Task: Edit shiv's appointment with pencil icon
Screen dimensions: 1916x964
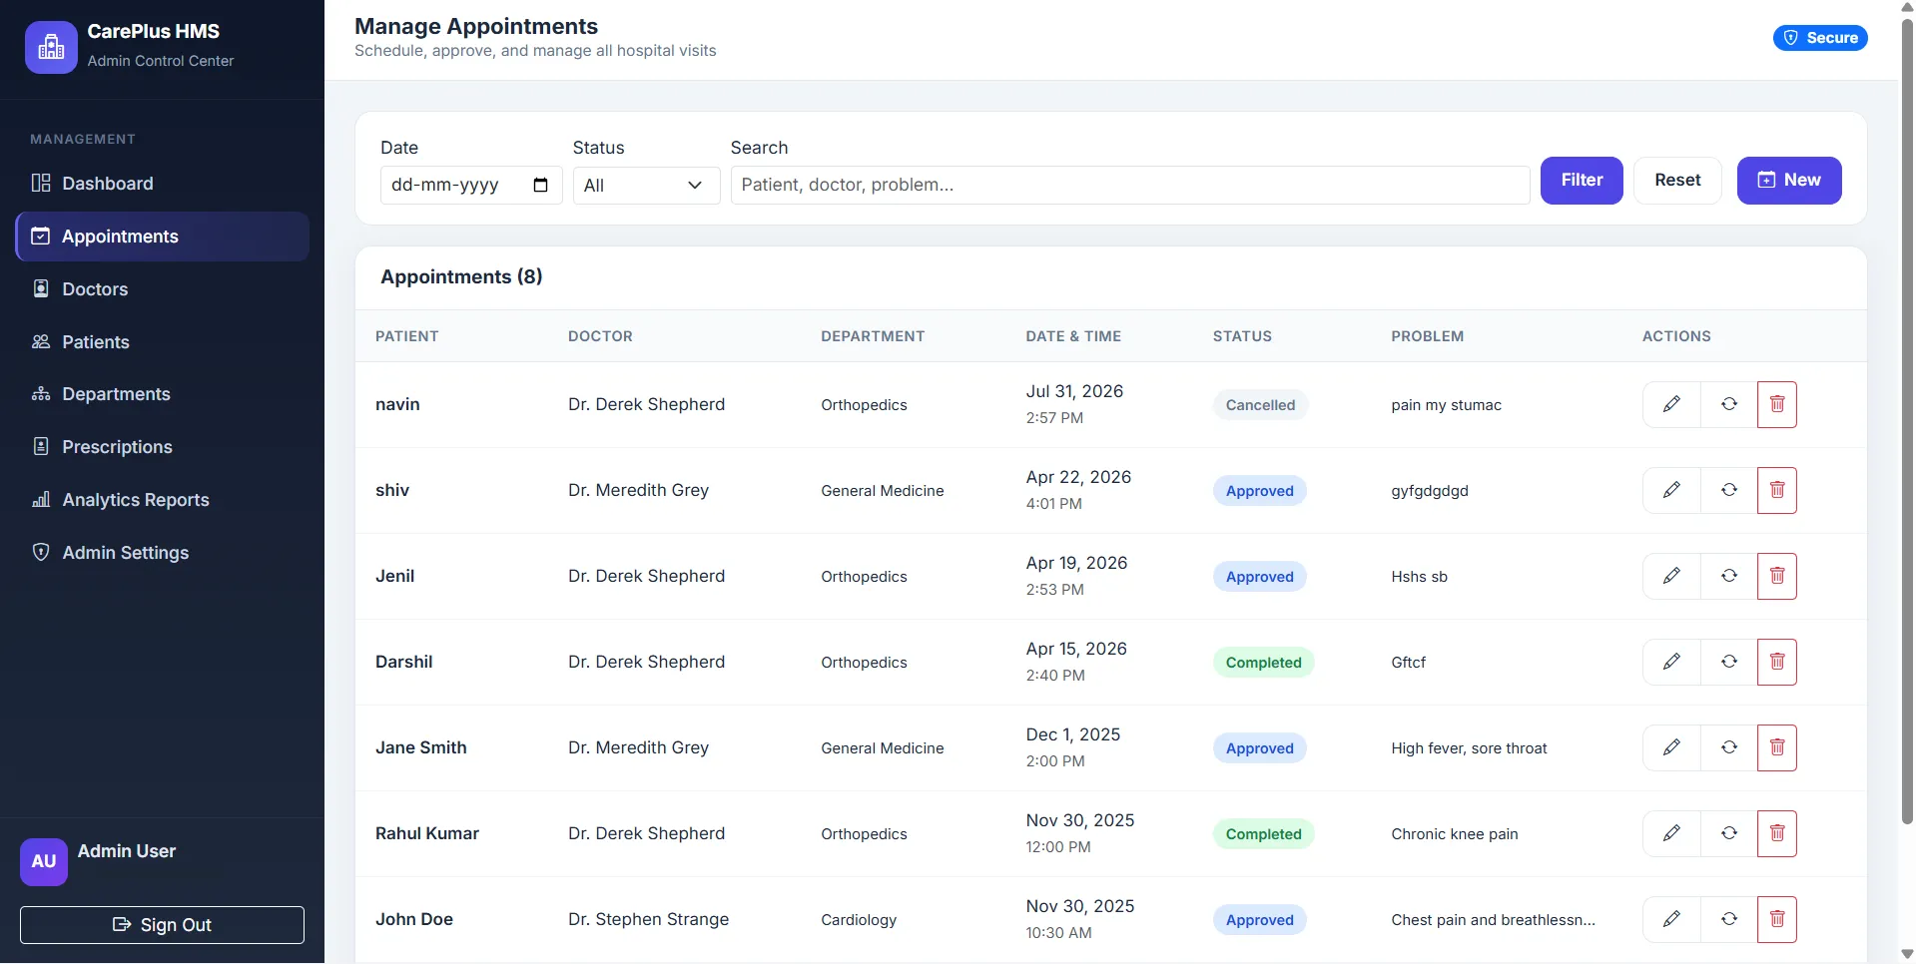Action: pos(1671,490)
